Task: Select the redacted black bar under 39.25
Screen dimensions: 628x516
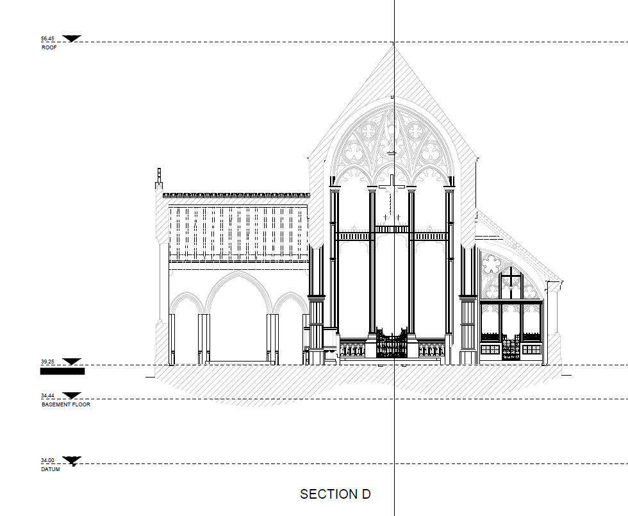Action: [x=63, y=370]
